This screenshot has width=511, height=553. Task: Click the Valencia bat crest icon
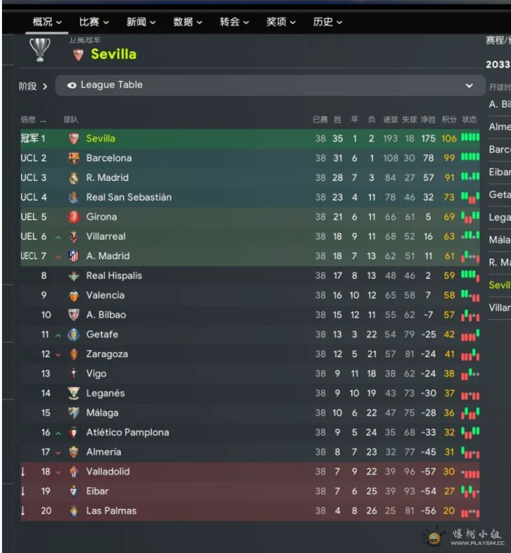(73, 295)
